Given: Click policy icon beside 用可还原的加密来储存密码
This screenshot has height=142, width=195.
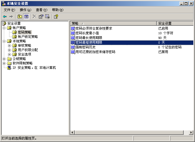Looking at the screenshot, I should tap(73, 52).
